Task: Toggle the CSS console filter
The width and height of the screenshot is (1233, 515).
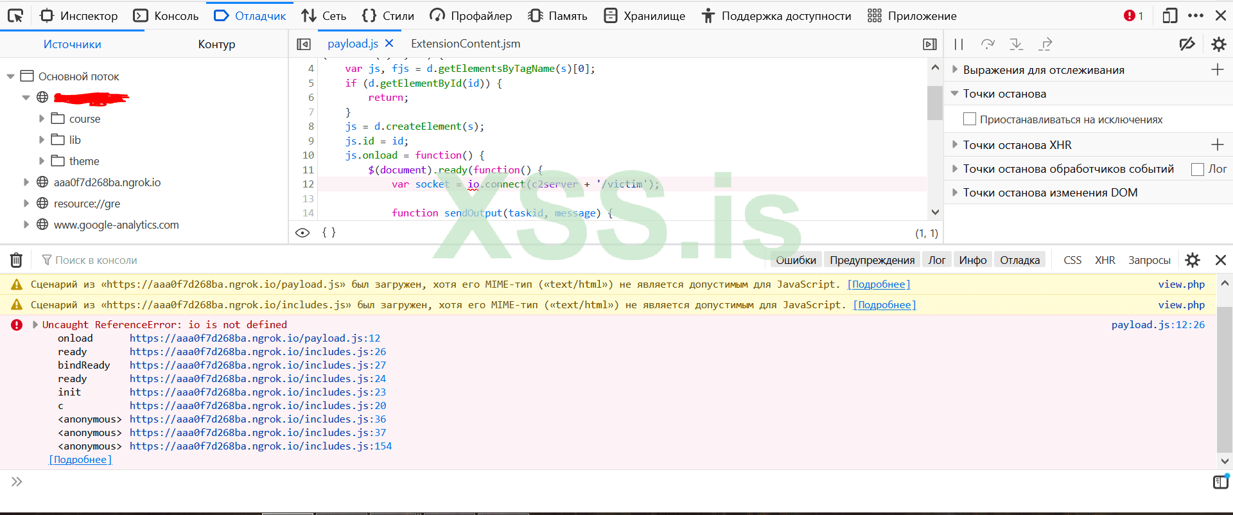Action: [1072, 260]
